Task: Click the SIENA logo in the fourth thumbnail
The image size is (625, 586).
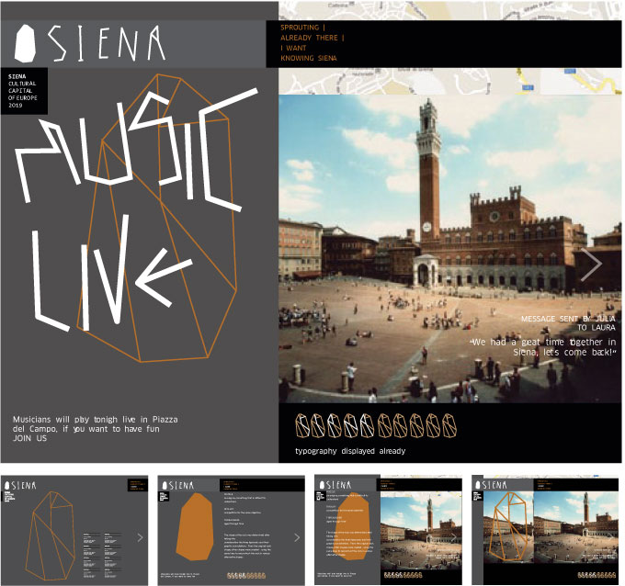Action: click(x=491, y=484)
